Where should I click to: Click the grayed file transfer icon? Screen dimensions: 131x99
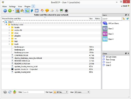pos(57,11)
